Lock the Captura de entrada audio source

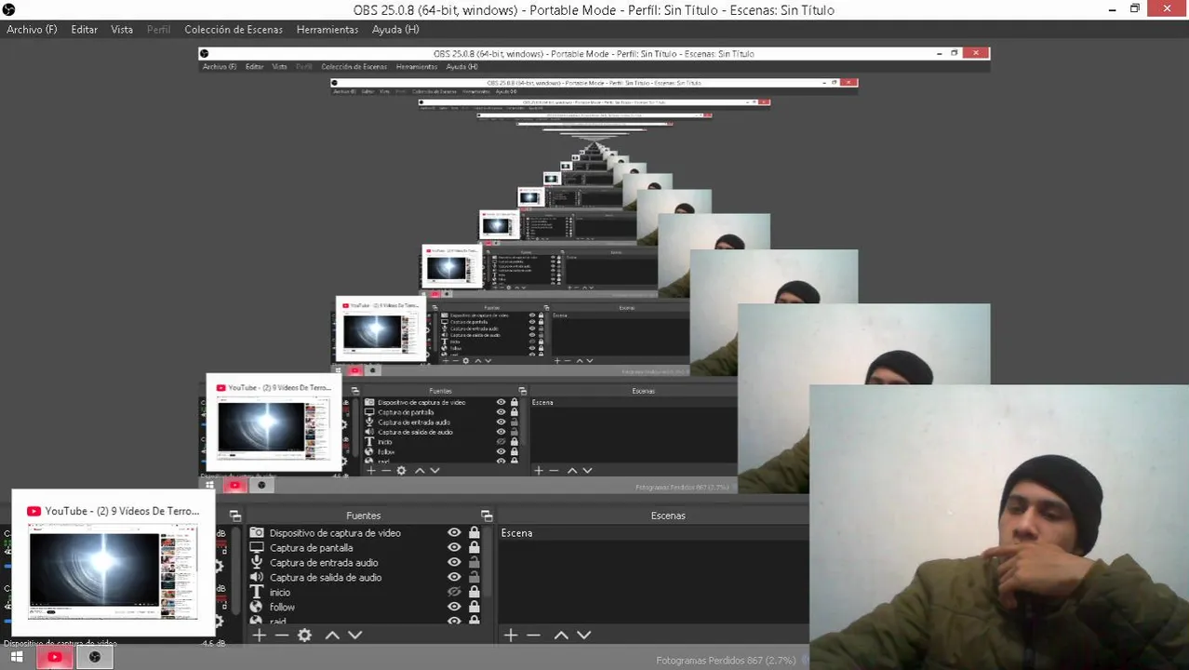(474, 563)
